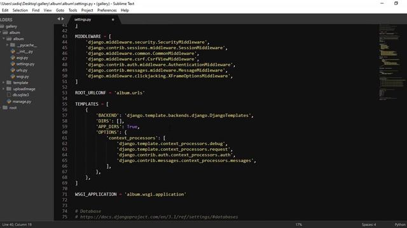Click the file icon beside db.sqlite3
Image resolution: width=407 pixels, height=228 pixels.
pos(9,95)
